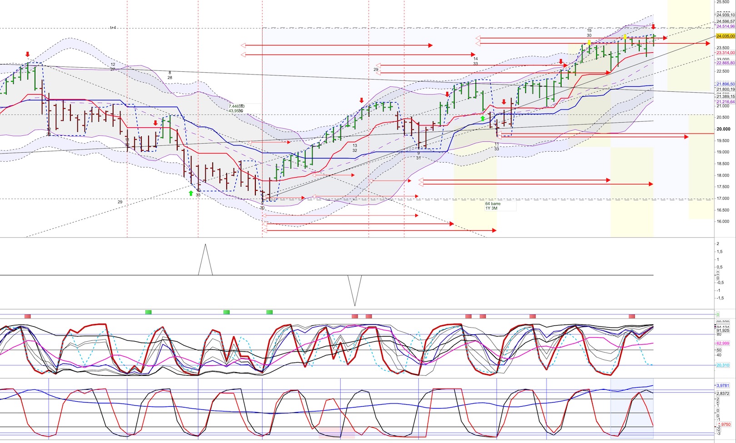Click the magenta 62,999 oscillator value label
The width and height of the screenshot is (736, 443).
click(x=723, y=343)
